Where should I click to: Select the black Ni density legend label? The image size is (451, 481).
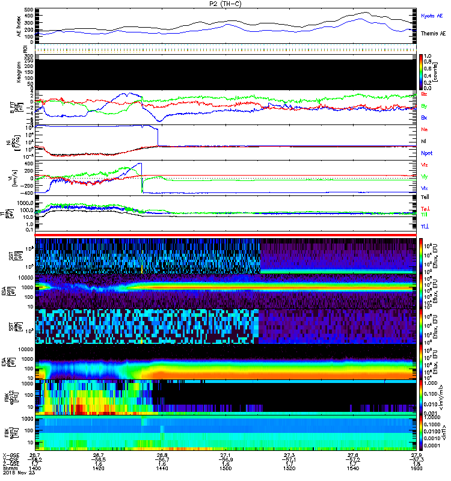coord(423,141)
